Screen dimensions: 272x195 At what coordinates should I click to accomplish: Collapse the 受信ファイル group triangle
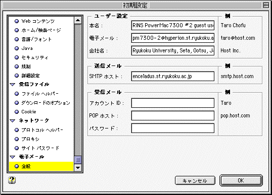point(12,85)
